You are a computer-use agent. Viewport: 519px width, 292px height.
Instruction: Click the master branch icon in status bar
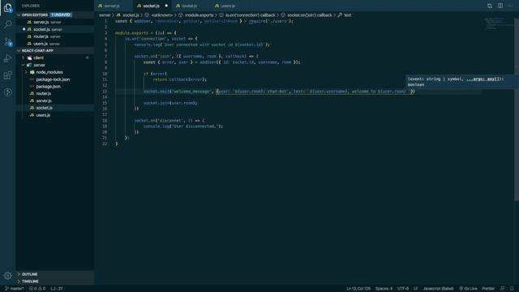point(7,289)
